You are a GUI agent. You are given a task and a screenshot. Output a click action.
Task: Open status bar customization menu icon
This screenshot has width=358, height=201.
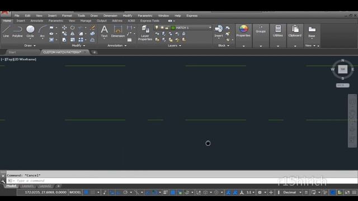point(354,193)
